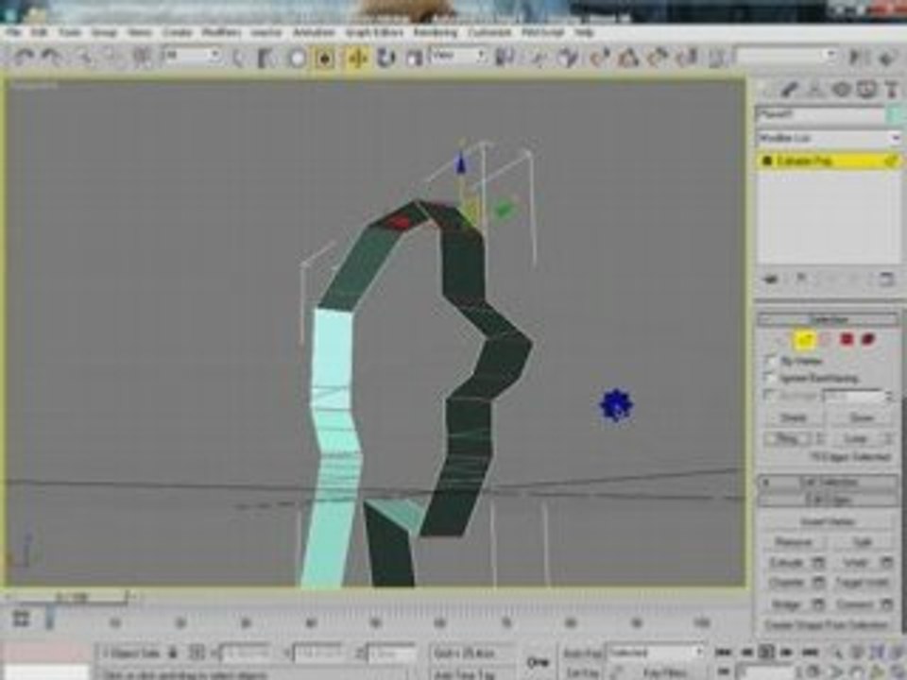Toggle the Selection Lock padlock icon
Screen dimensions: 907x680
173,654
